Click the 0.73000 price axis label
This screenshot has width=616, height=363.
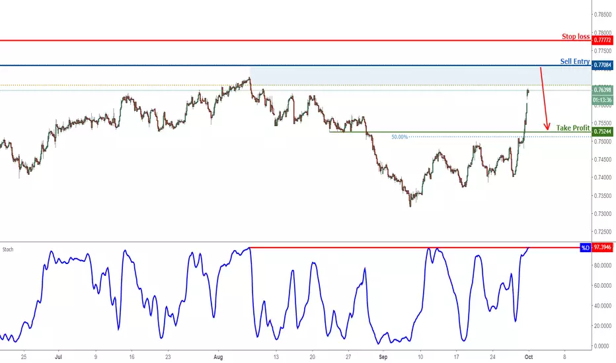click(603, 214)
